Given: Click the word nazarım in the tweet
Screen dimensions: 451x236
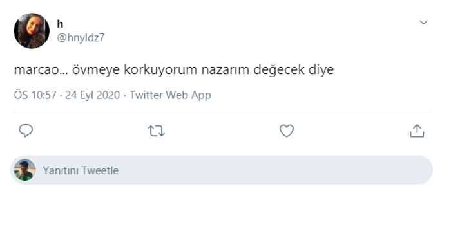Looking at the screenshot, I should click(x=225, y=69).
